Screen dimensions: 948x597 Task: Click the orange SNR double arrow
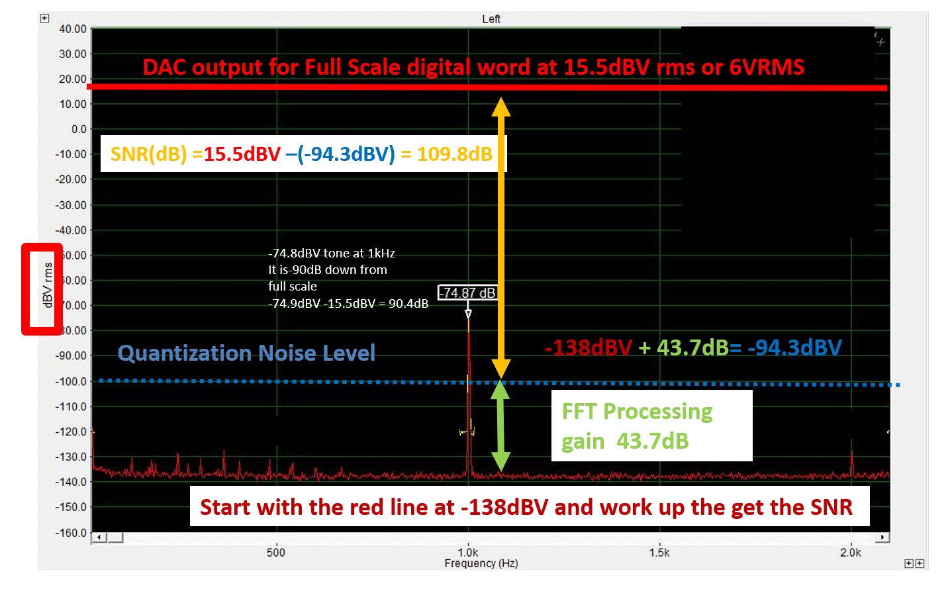[x=501, y=238]
